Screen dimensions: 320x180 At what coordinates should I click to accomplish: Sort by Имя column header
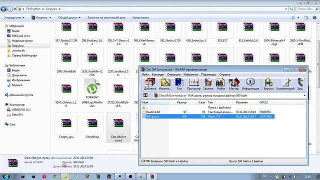coord(155,102)
